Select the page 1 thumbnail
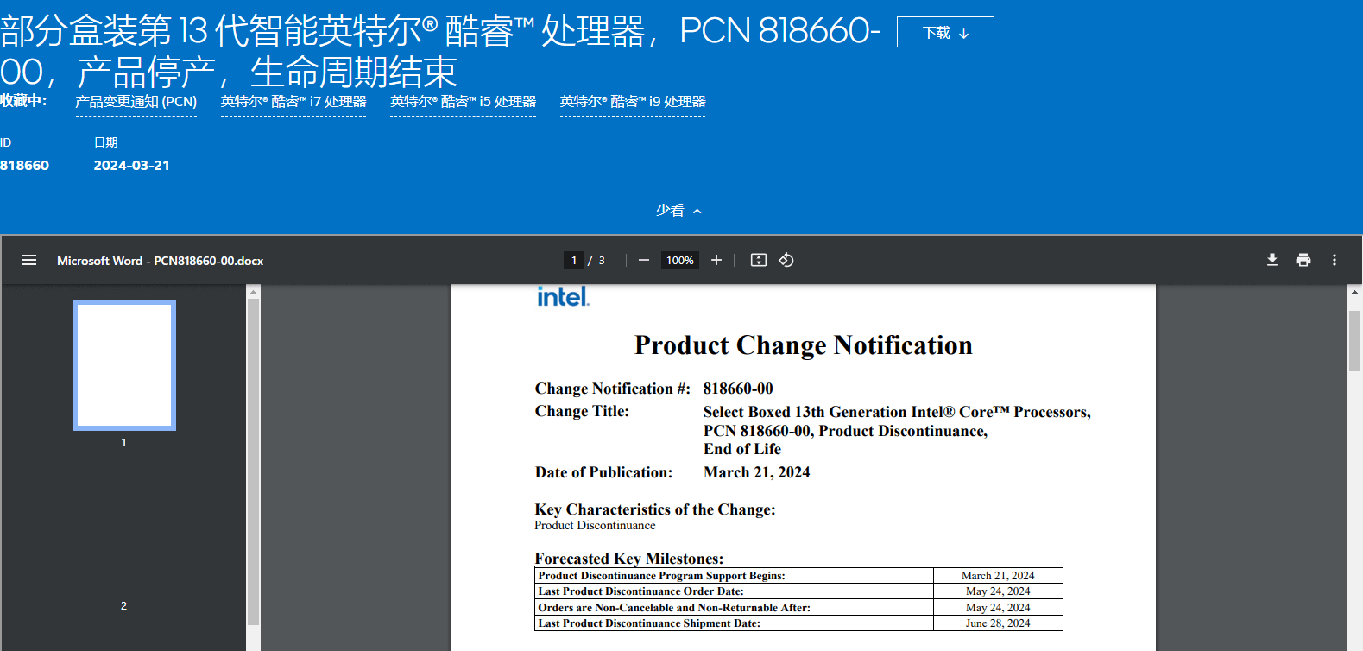This screenshot has width=1363, height=651. pyautogui.click(x=124, y=364)
